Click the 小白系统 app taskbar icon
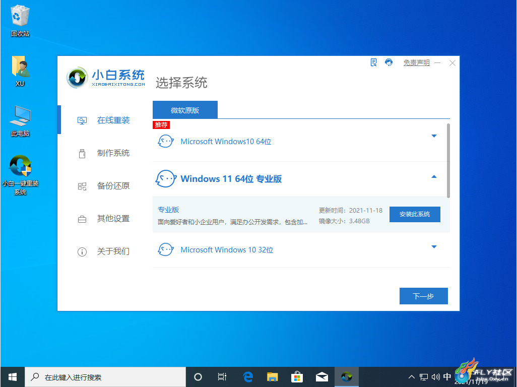The height and width of the screenshot is (387, 517). pyautogui.click(x=347, y=377)
